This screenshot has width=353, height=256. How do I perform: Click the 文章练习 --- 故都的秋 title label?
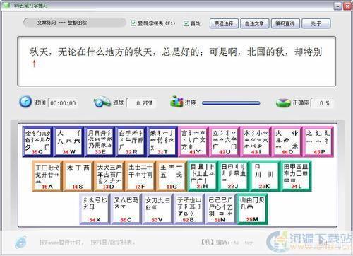coord(62,23)
